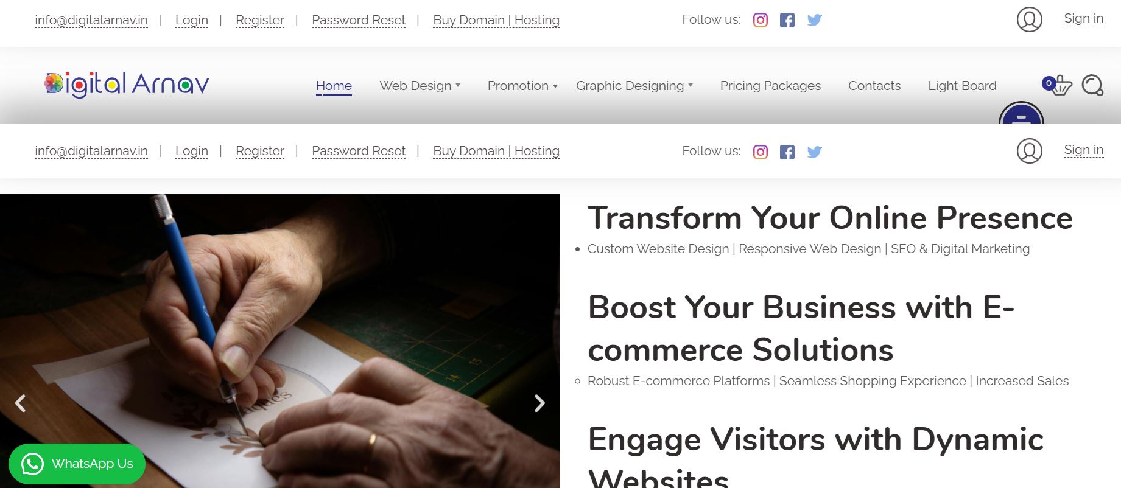Open the Light Board menu item
Screen dimensions: 1121x488
tap(962, 86)
